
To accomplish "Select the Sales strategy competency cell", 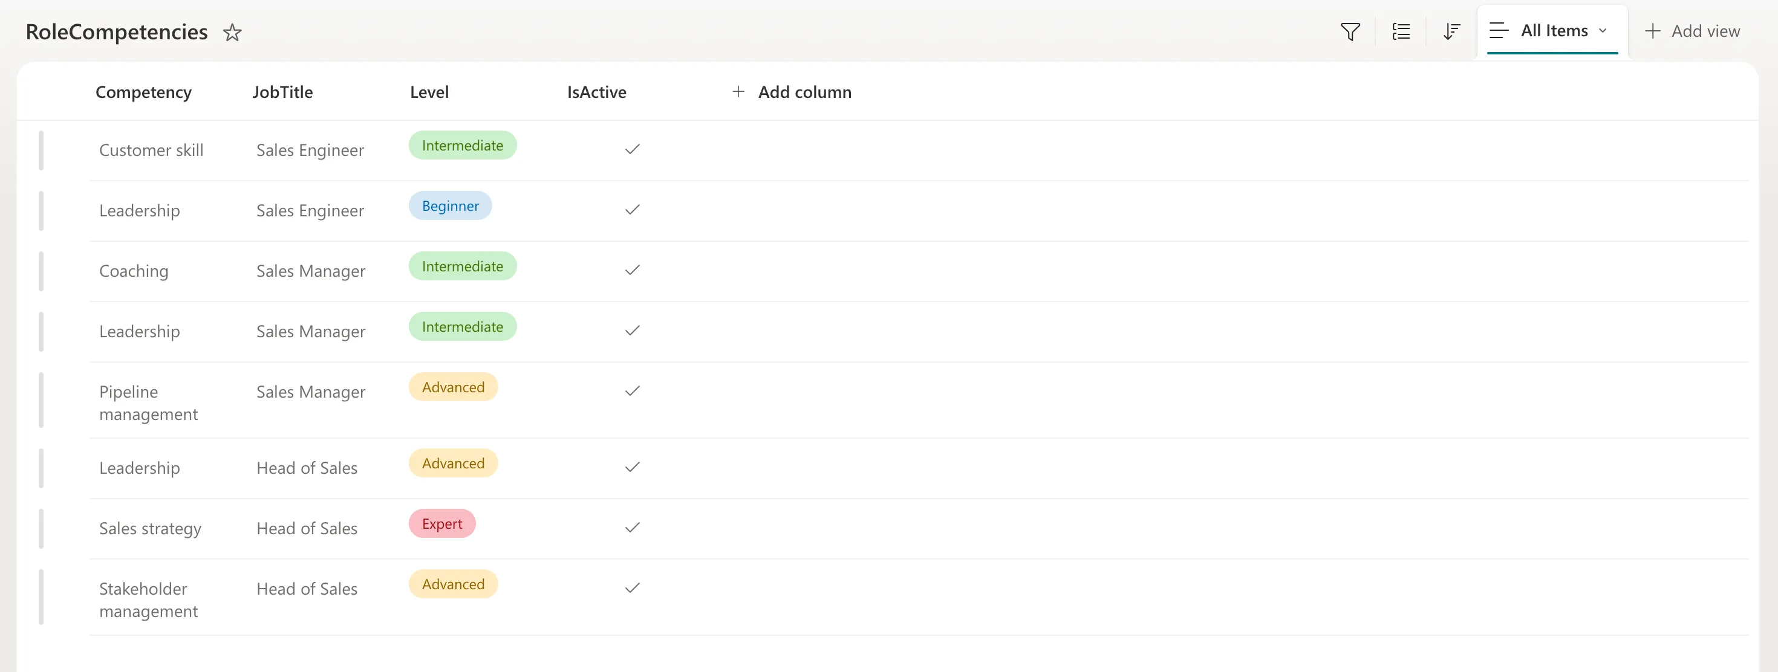I will point(151,529).
